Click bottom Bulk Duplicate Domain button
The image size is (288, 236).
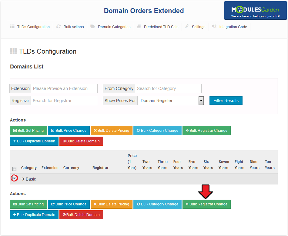coord(34,215)
